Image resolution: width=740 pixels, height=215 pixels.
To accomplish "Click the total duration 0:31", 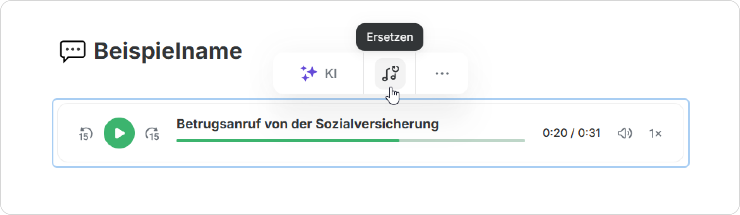I will (589, 133).
